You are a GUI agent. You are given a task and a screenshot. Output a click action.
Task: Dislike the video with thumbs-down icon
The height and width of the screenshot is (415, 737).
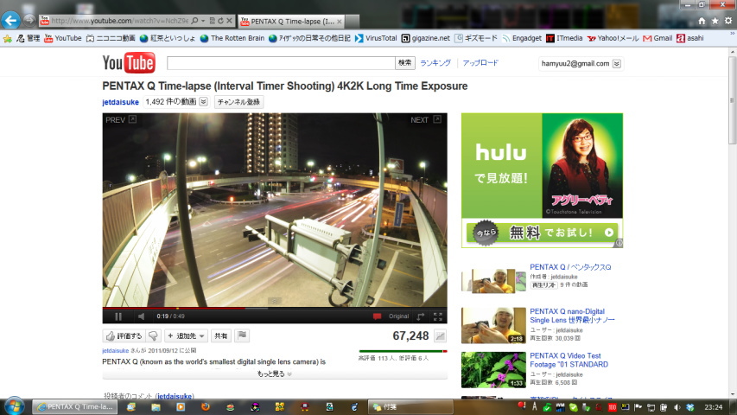153,336
